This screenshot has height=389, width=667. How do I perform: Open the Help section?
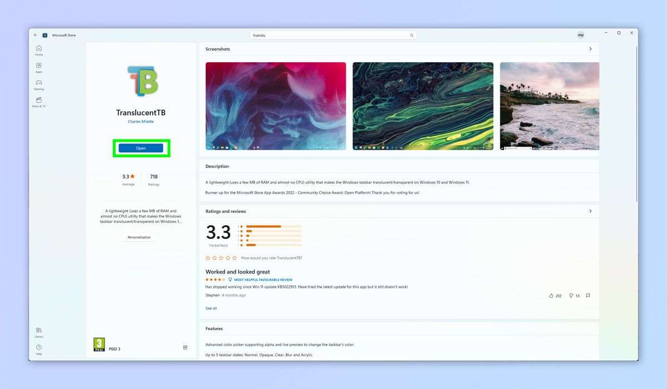(38, 348)
